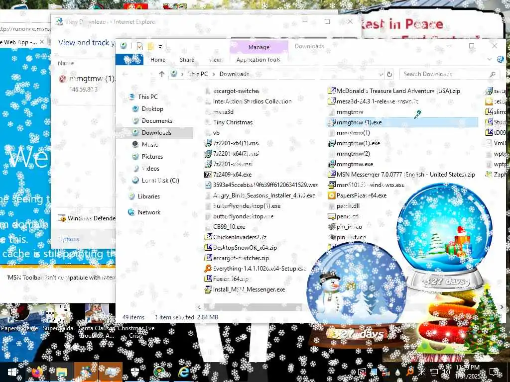Select Network in navigation pane

pos(149,212)
